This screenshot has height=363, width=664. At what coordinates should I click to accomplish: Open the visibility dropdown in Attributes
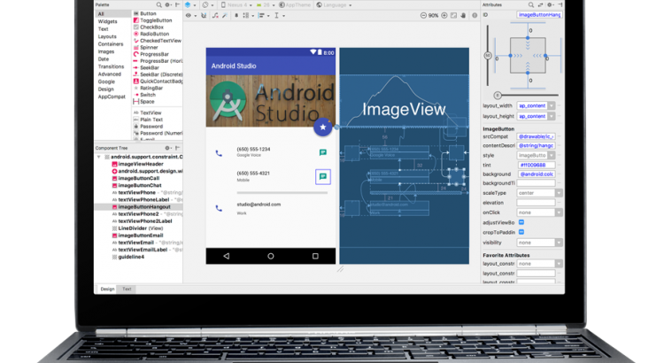point(537,242)
